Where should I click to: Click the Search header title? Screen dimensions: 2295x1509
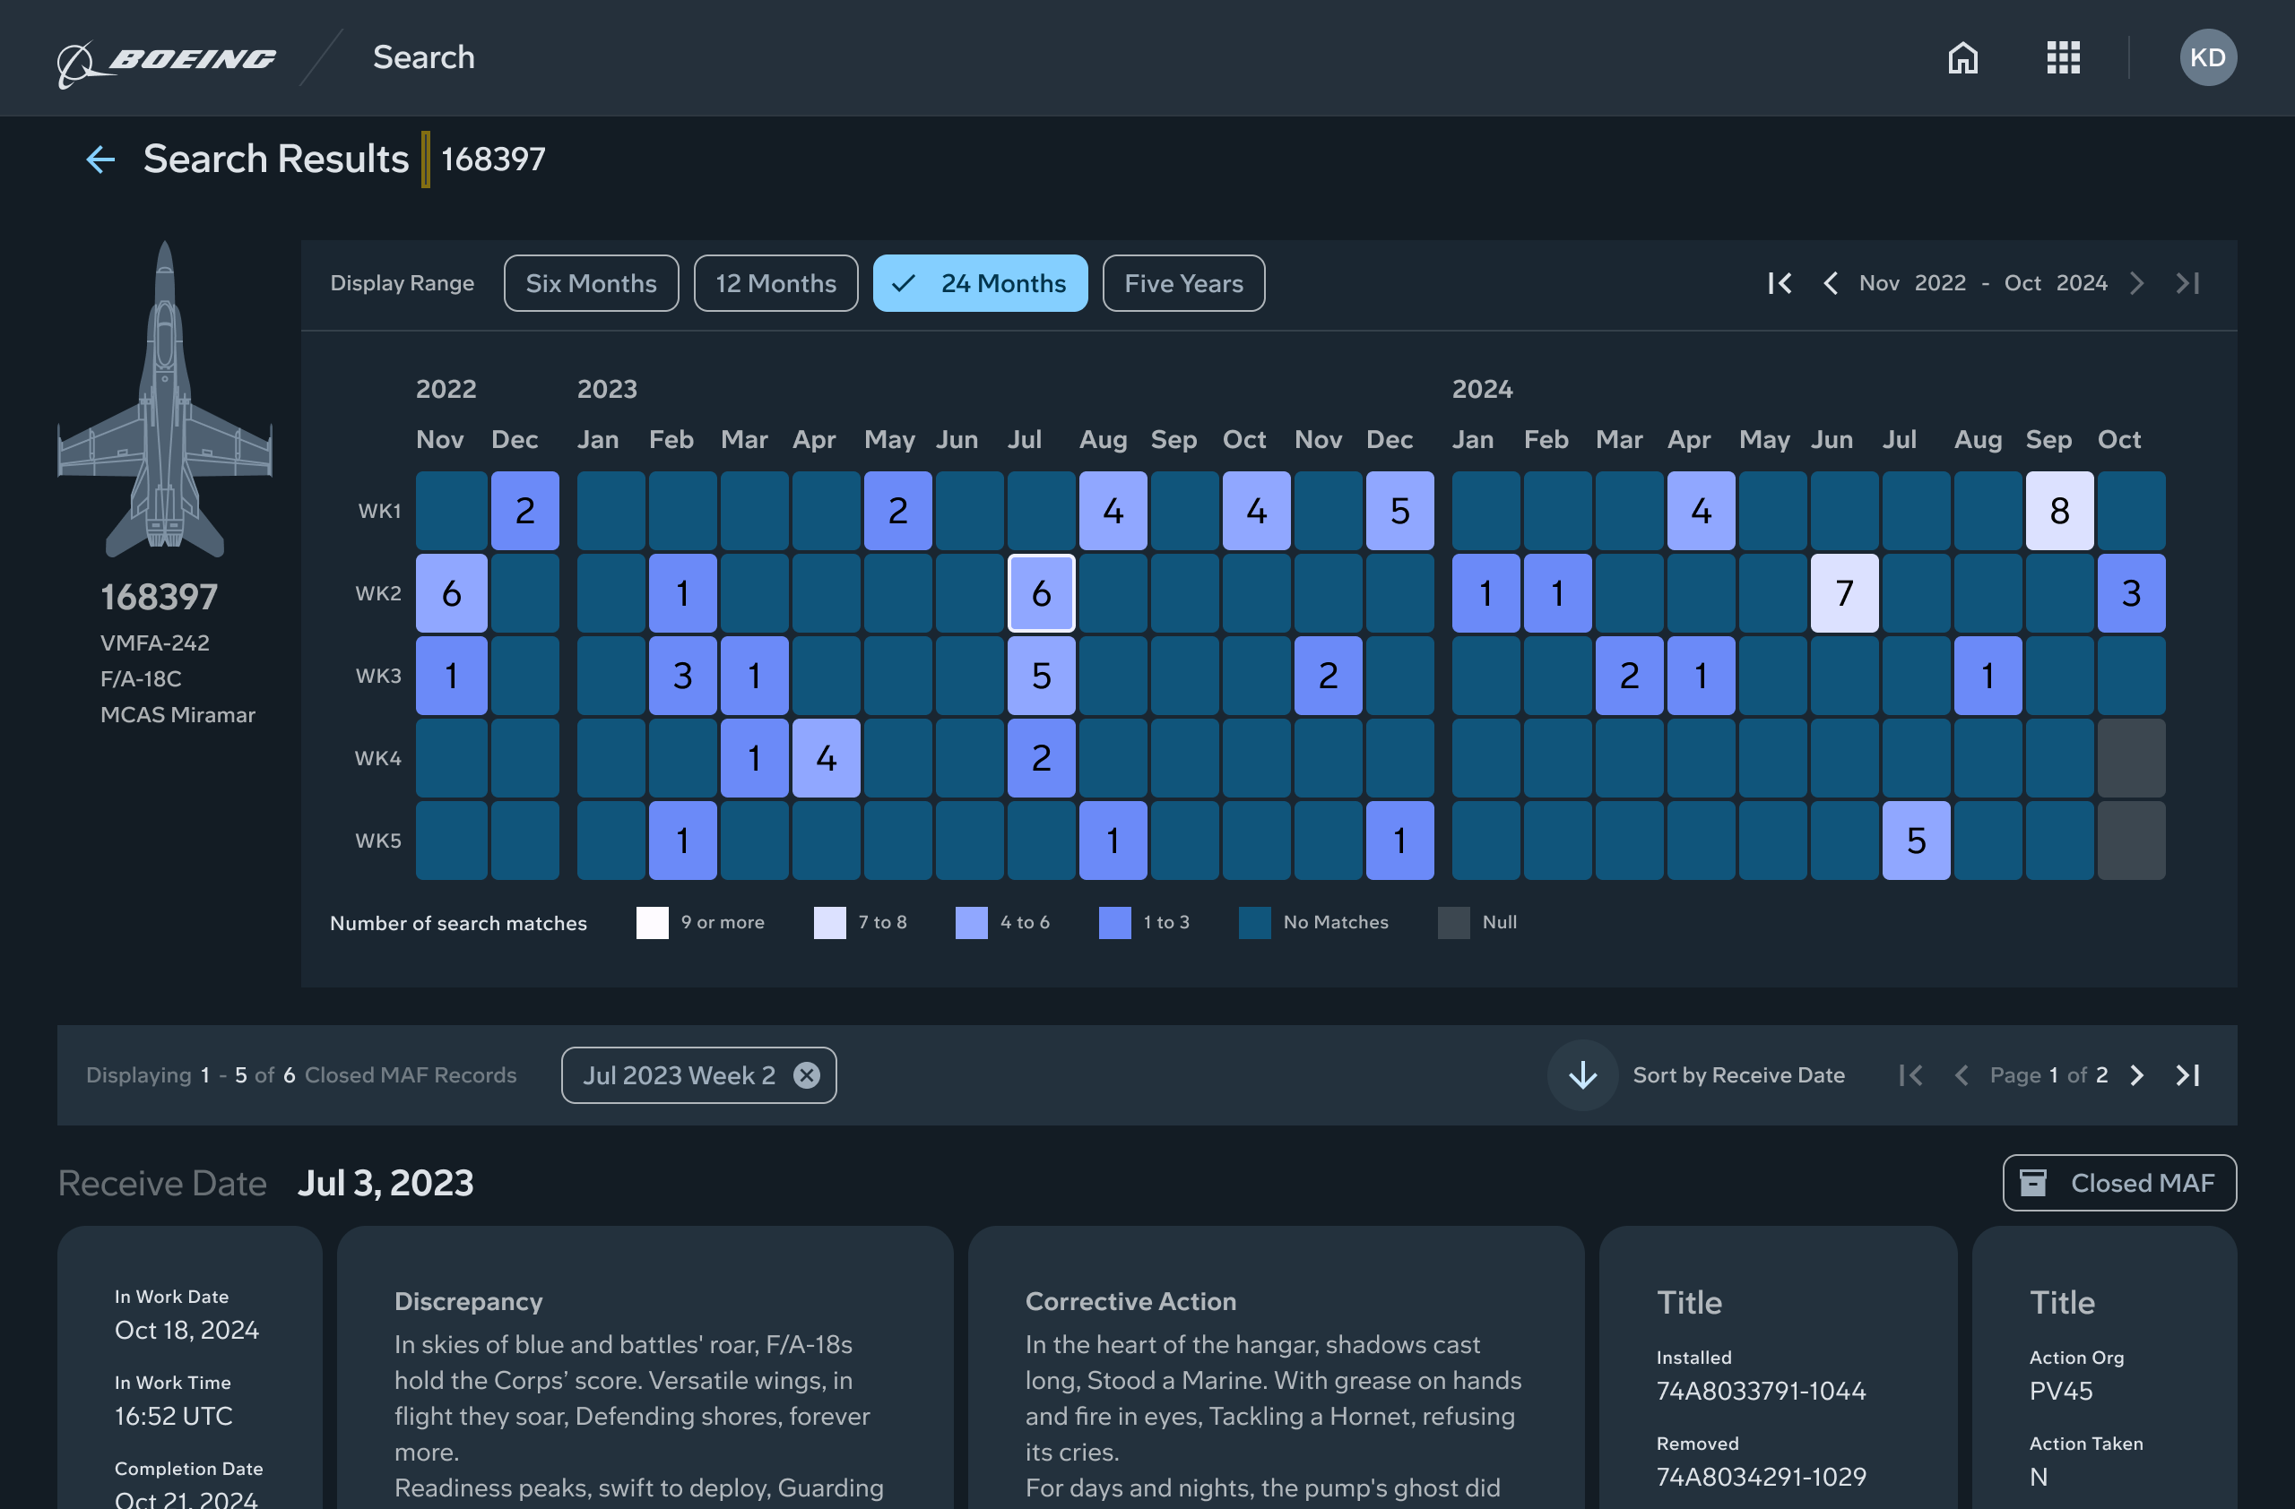(423, 58)
